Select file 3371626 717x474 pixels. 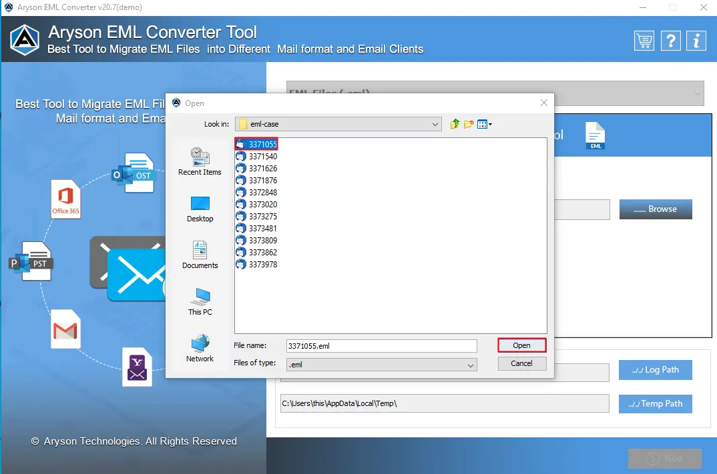point(256,169)
